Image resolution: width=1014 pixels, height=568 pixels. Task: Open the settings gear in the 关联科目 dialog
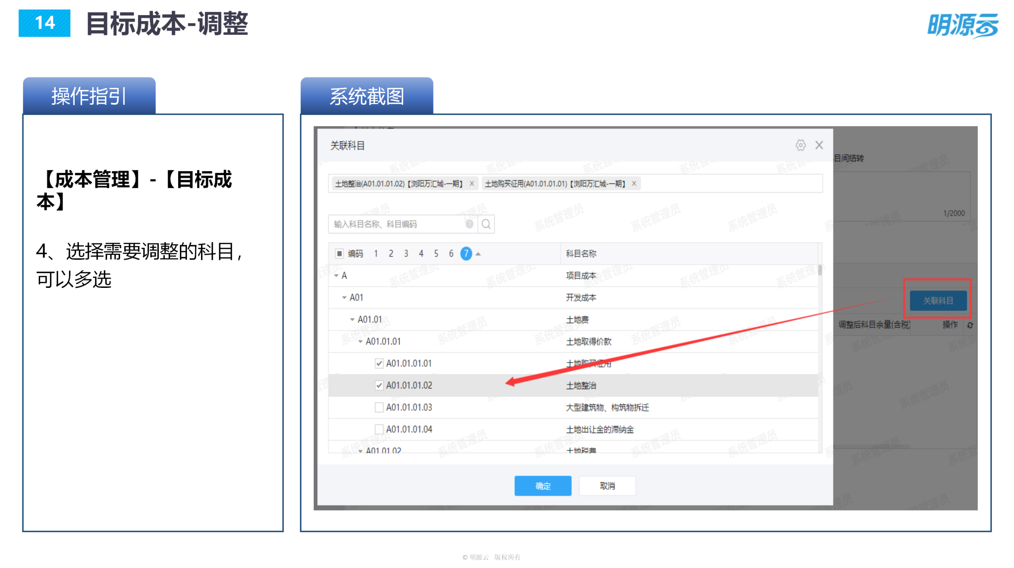800,145
